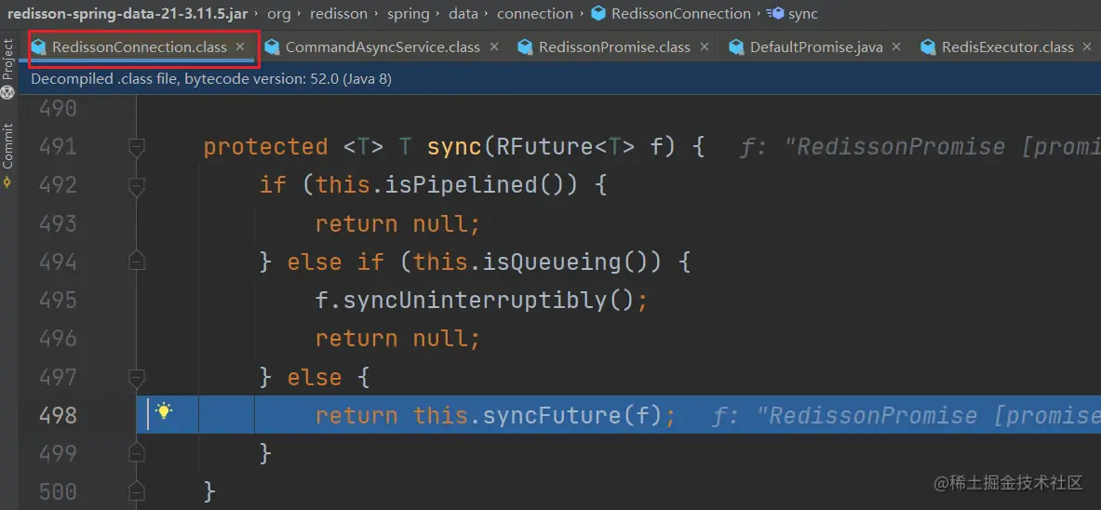The image size is (1101, 510).
Task: Click 'syncFuture' in line 498
Action: point(551,416)
